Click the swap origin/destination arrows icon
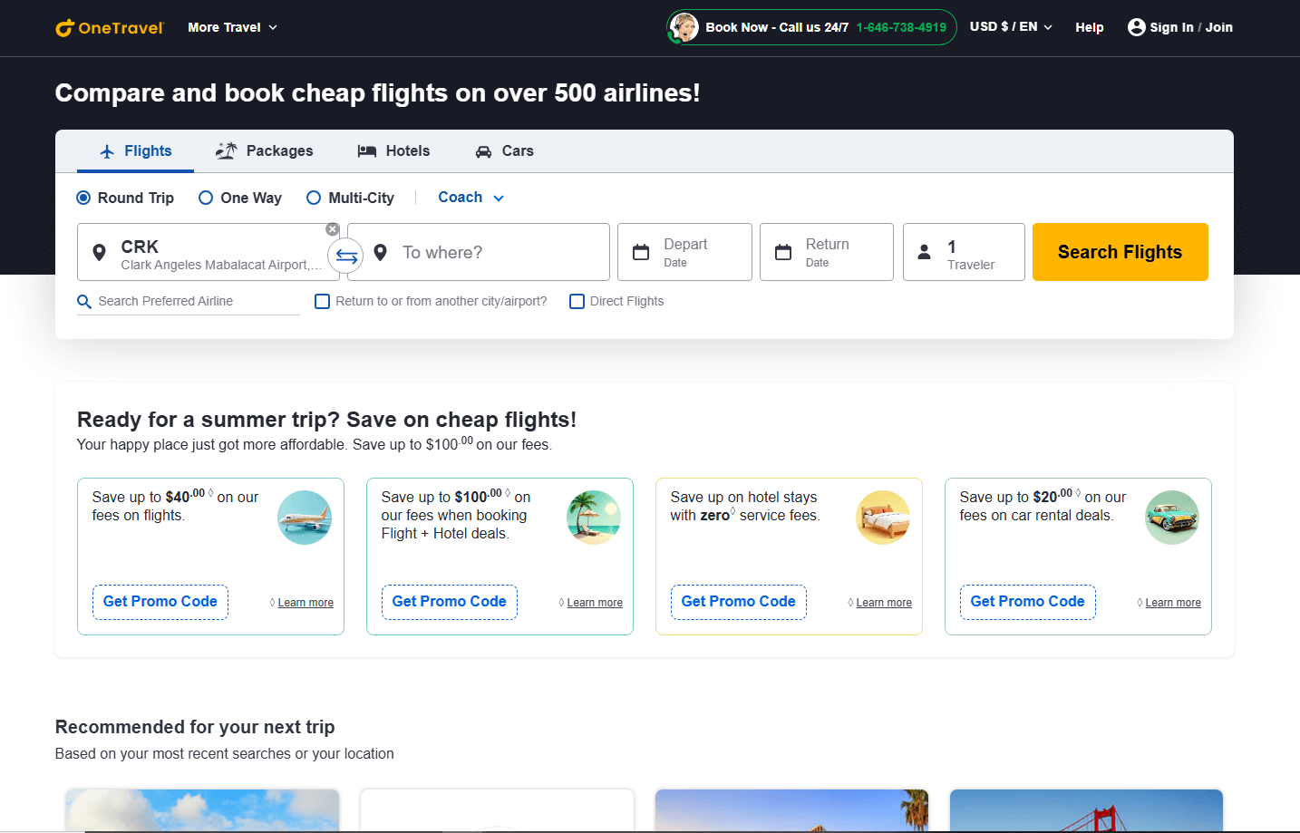The height and width of the screenshot is (833, 1300). 345,256
